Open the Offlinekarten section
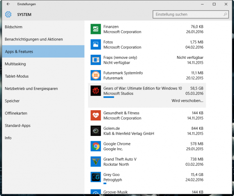 pos(43,113)
